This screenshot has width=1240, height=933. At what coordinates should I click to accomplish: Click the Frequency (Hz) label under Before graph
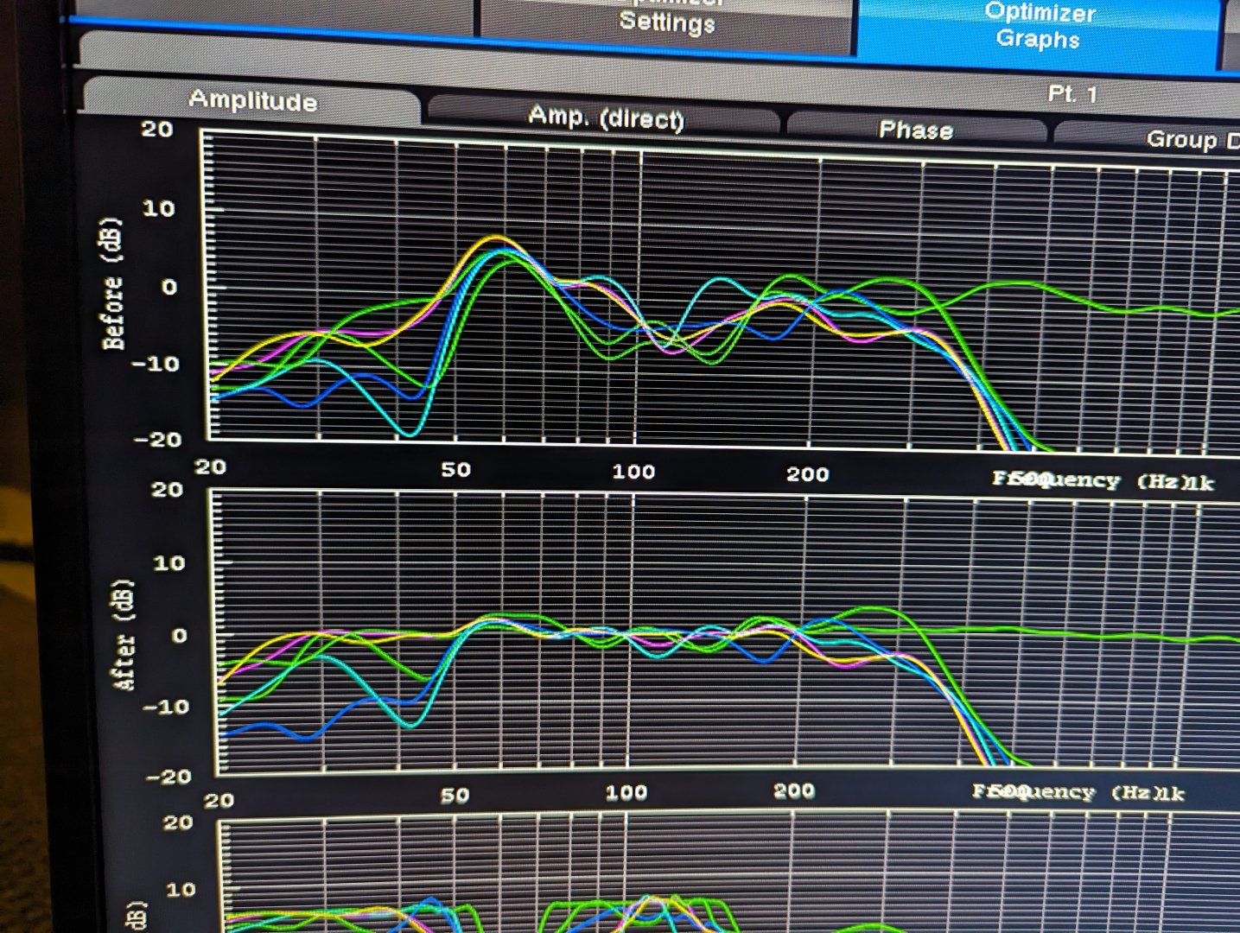point(1103,480)
